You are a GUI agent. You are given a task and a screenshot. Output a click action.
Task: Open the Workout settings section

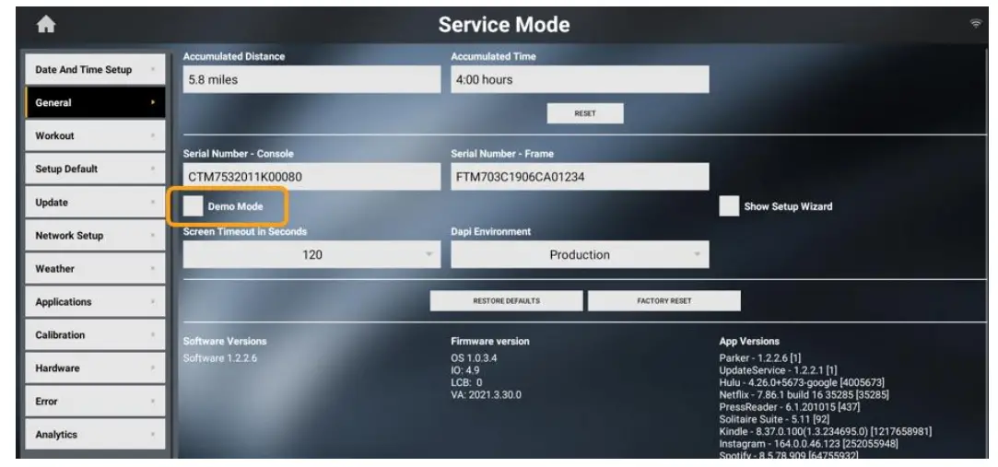tap(95, 135)
